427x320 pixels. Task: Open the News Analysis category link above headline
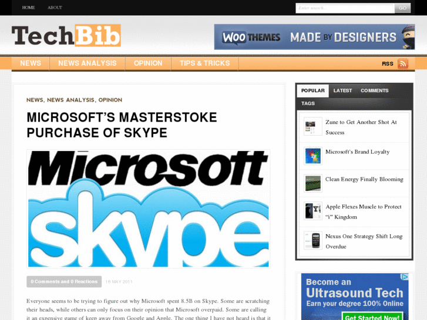(70, 100)
